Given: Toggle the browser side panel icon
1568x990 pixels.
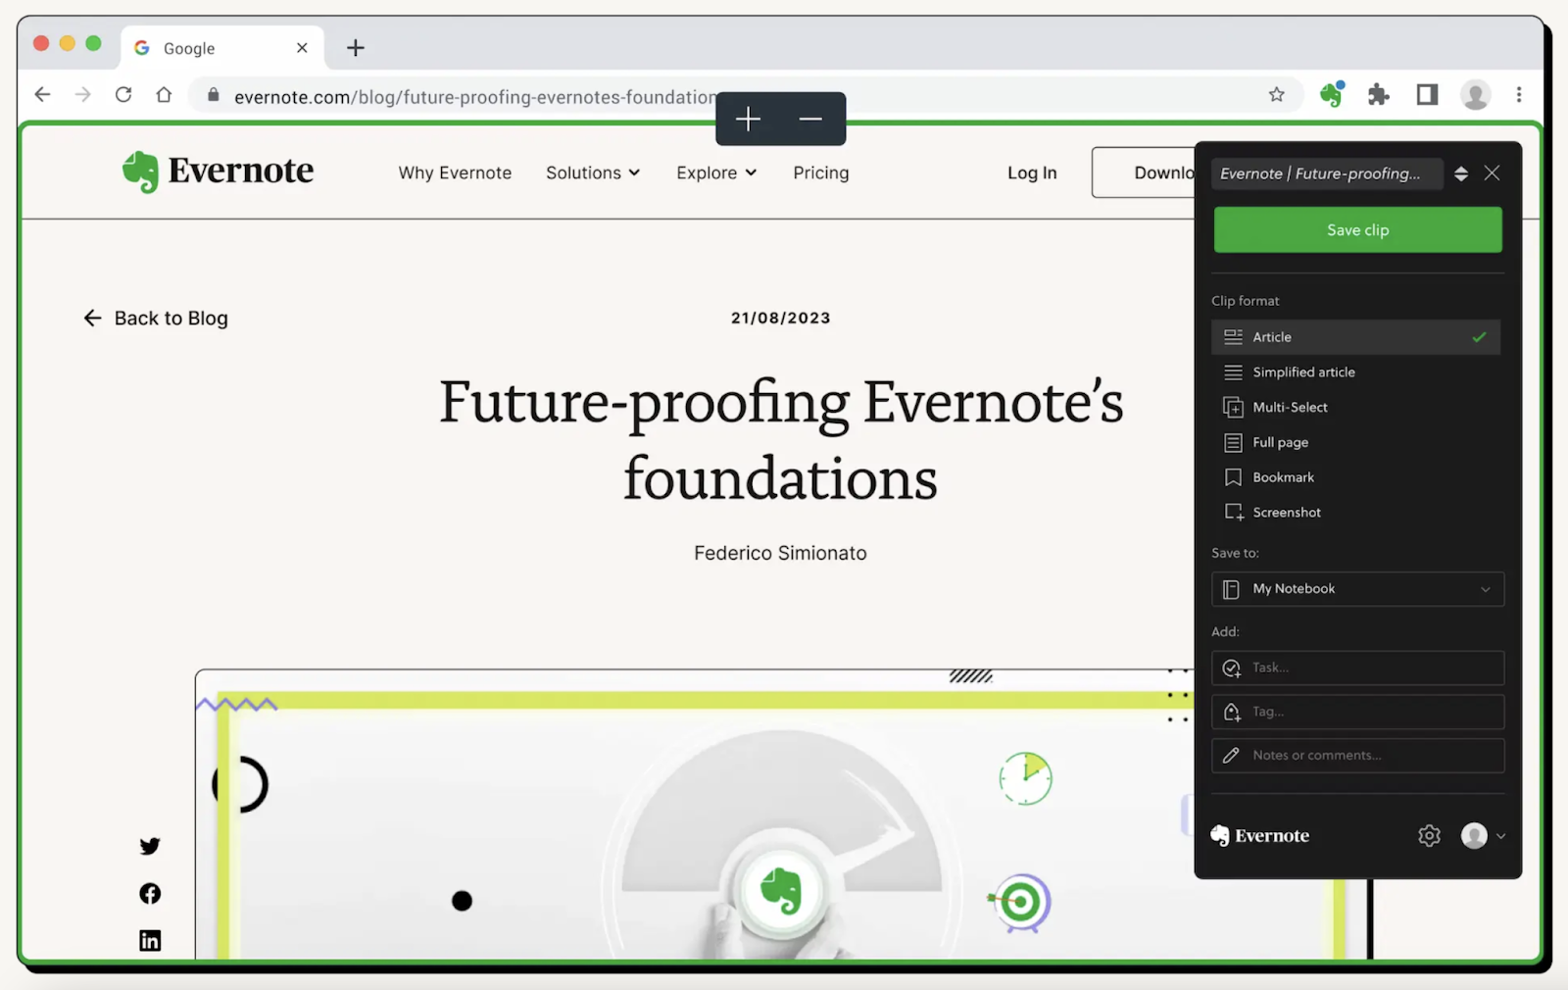Looking at the screenshot, I should (x=1427, y=95).
